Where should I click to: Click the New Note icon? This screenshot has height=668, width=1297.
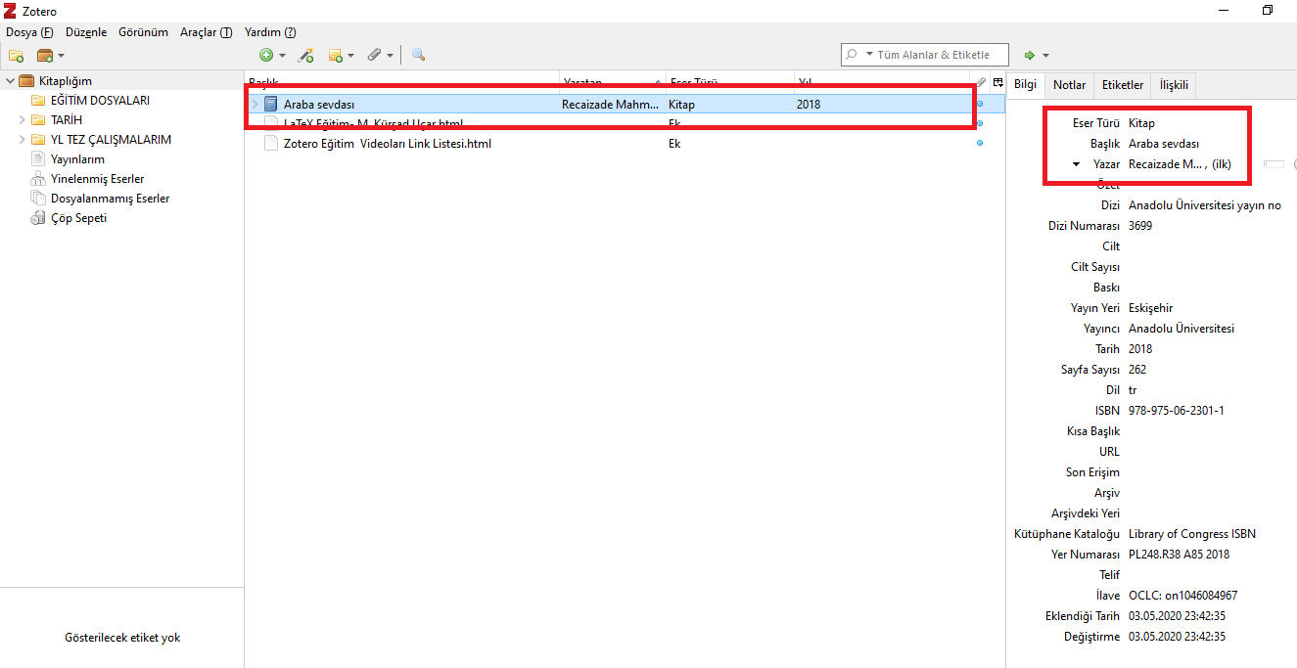pyautogui.click(x=337, y=55)
